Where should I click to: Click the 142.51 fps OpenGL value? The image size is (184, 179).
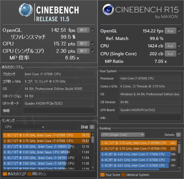(63, 30)
